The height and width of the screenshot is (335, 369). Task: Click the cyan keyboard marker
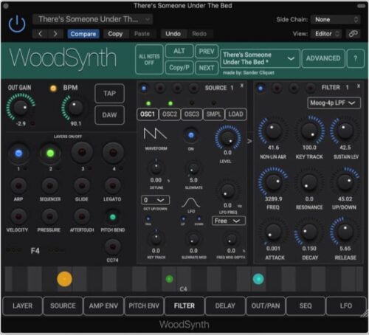[258, 279]
